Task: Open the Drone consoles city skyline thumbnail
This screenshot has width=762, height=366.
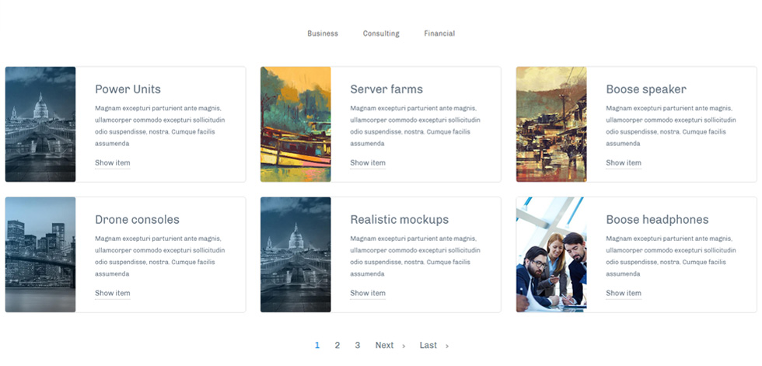Action: tap(40, 255)
